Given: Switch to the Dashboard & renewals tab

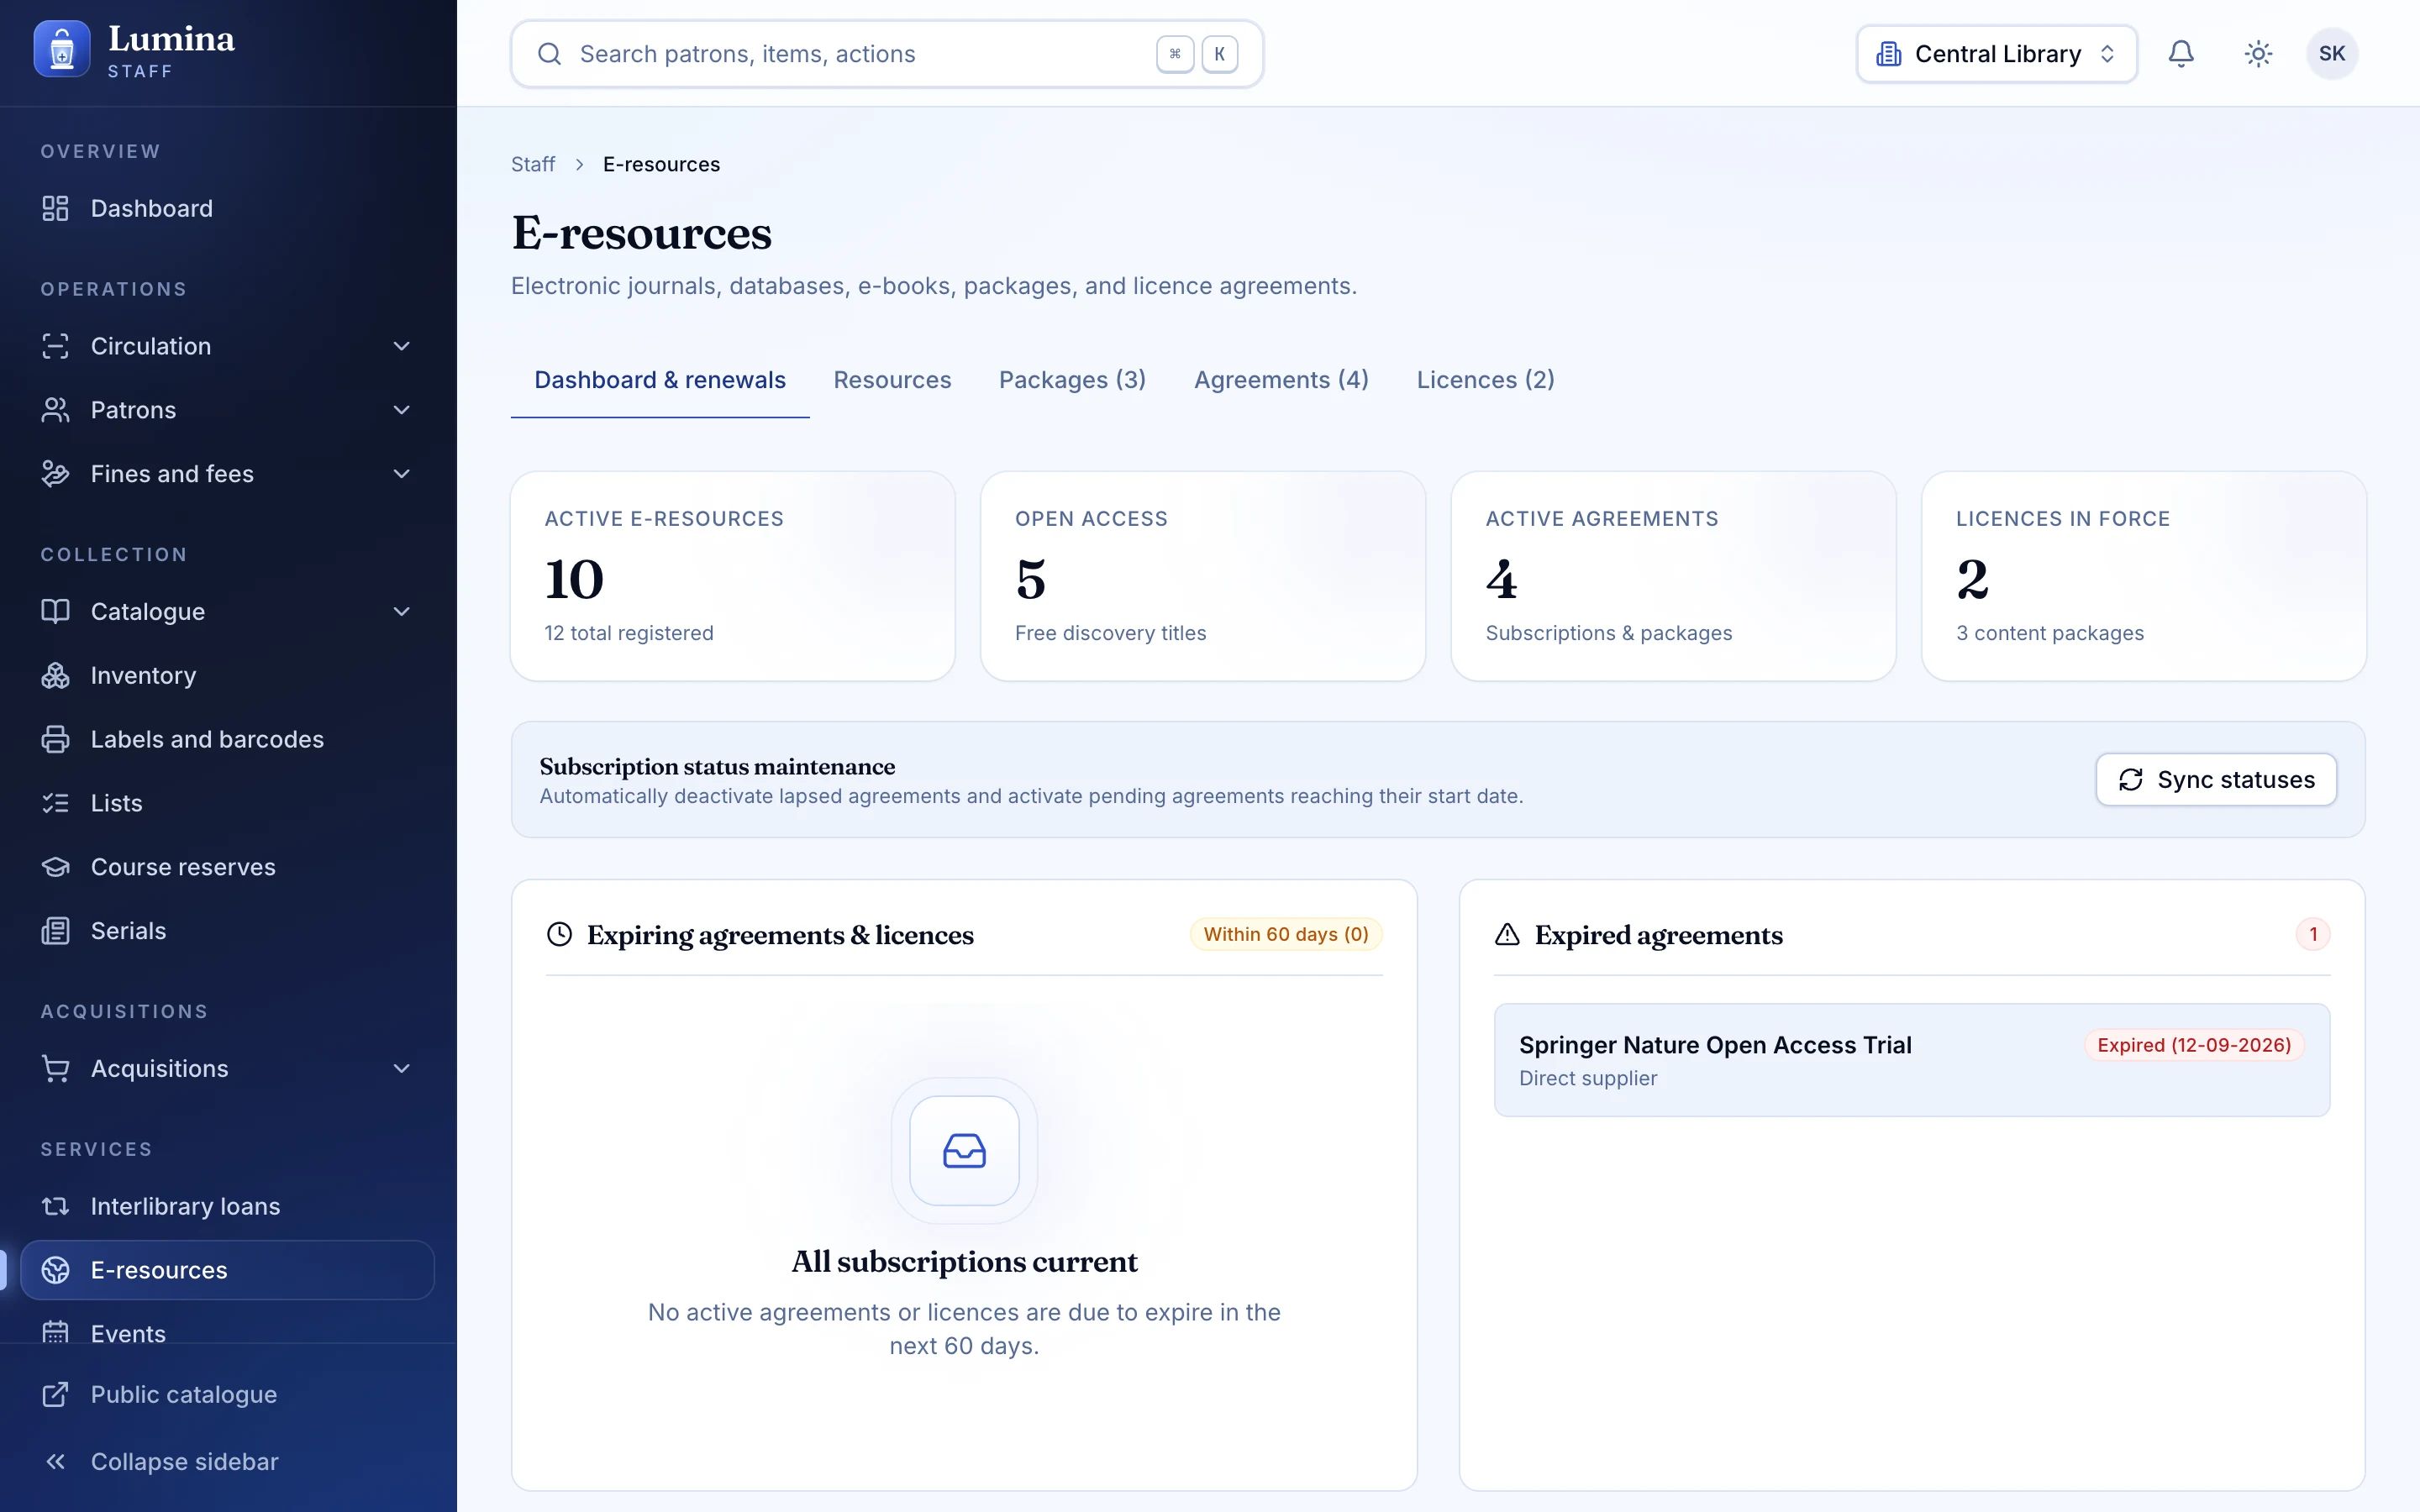Looking at the screenshot, I should pyautogui.click(x=660, y=380).
